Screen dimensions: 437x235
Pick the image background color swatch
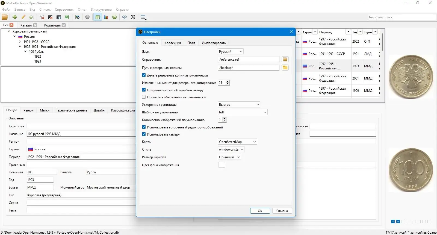(x=222, y=165)
